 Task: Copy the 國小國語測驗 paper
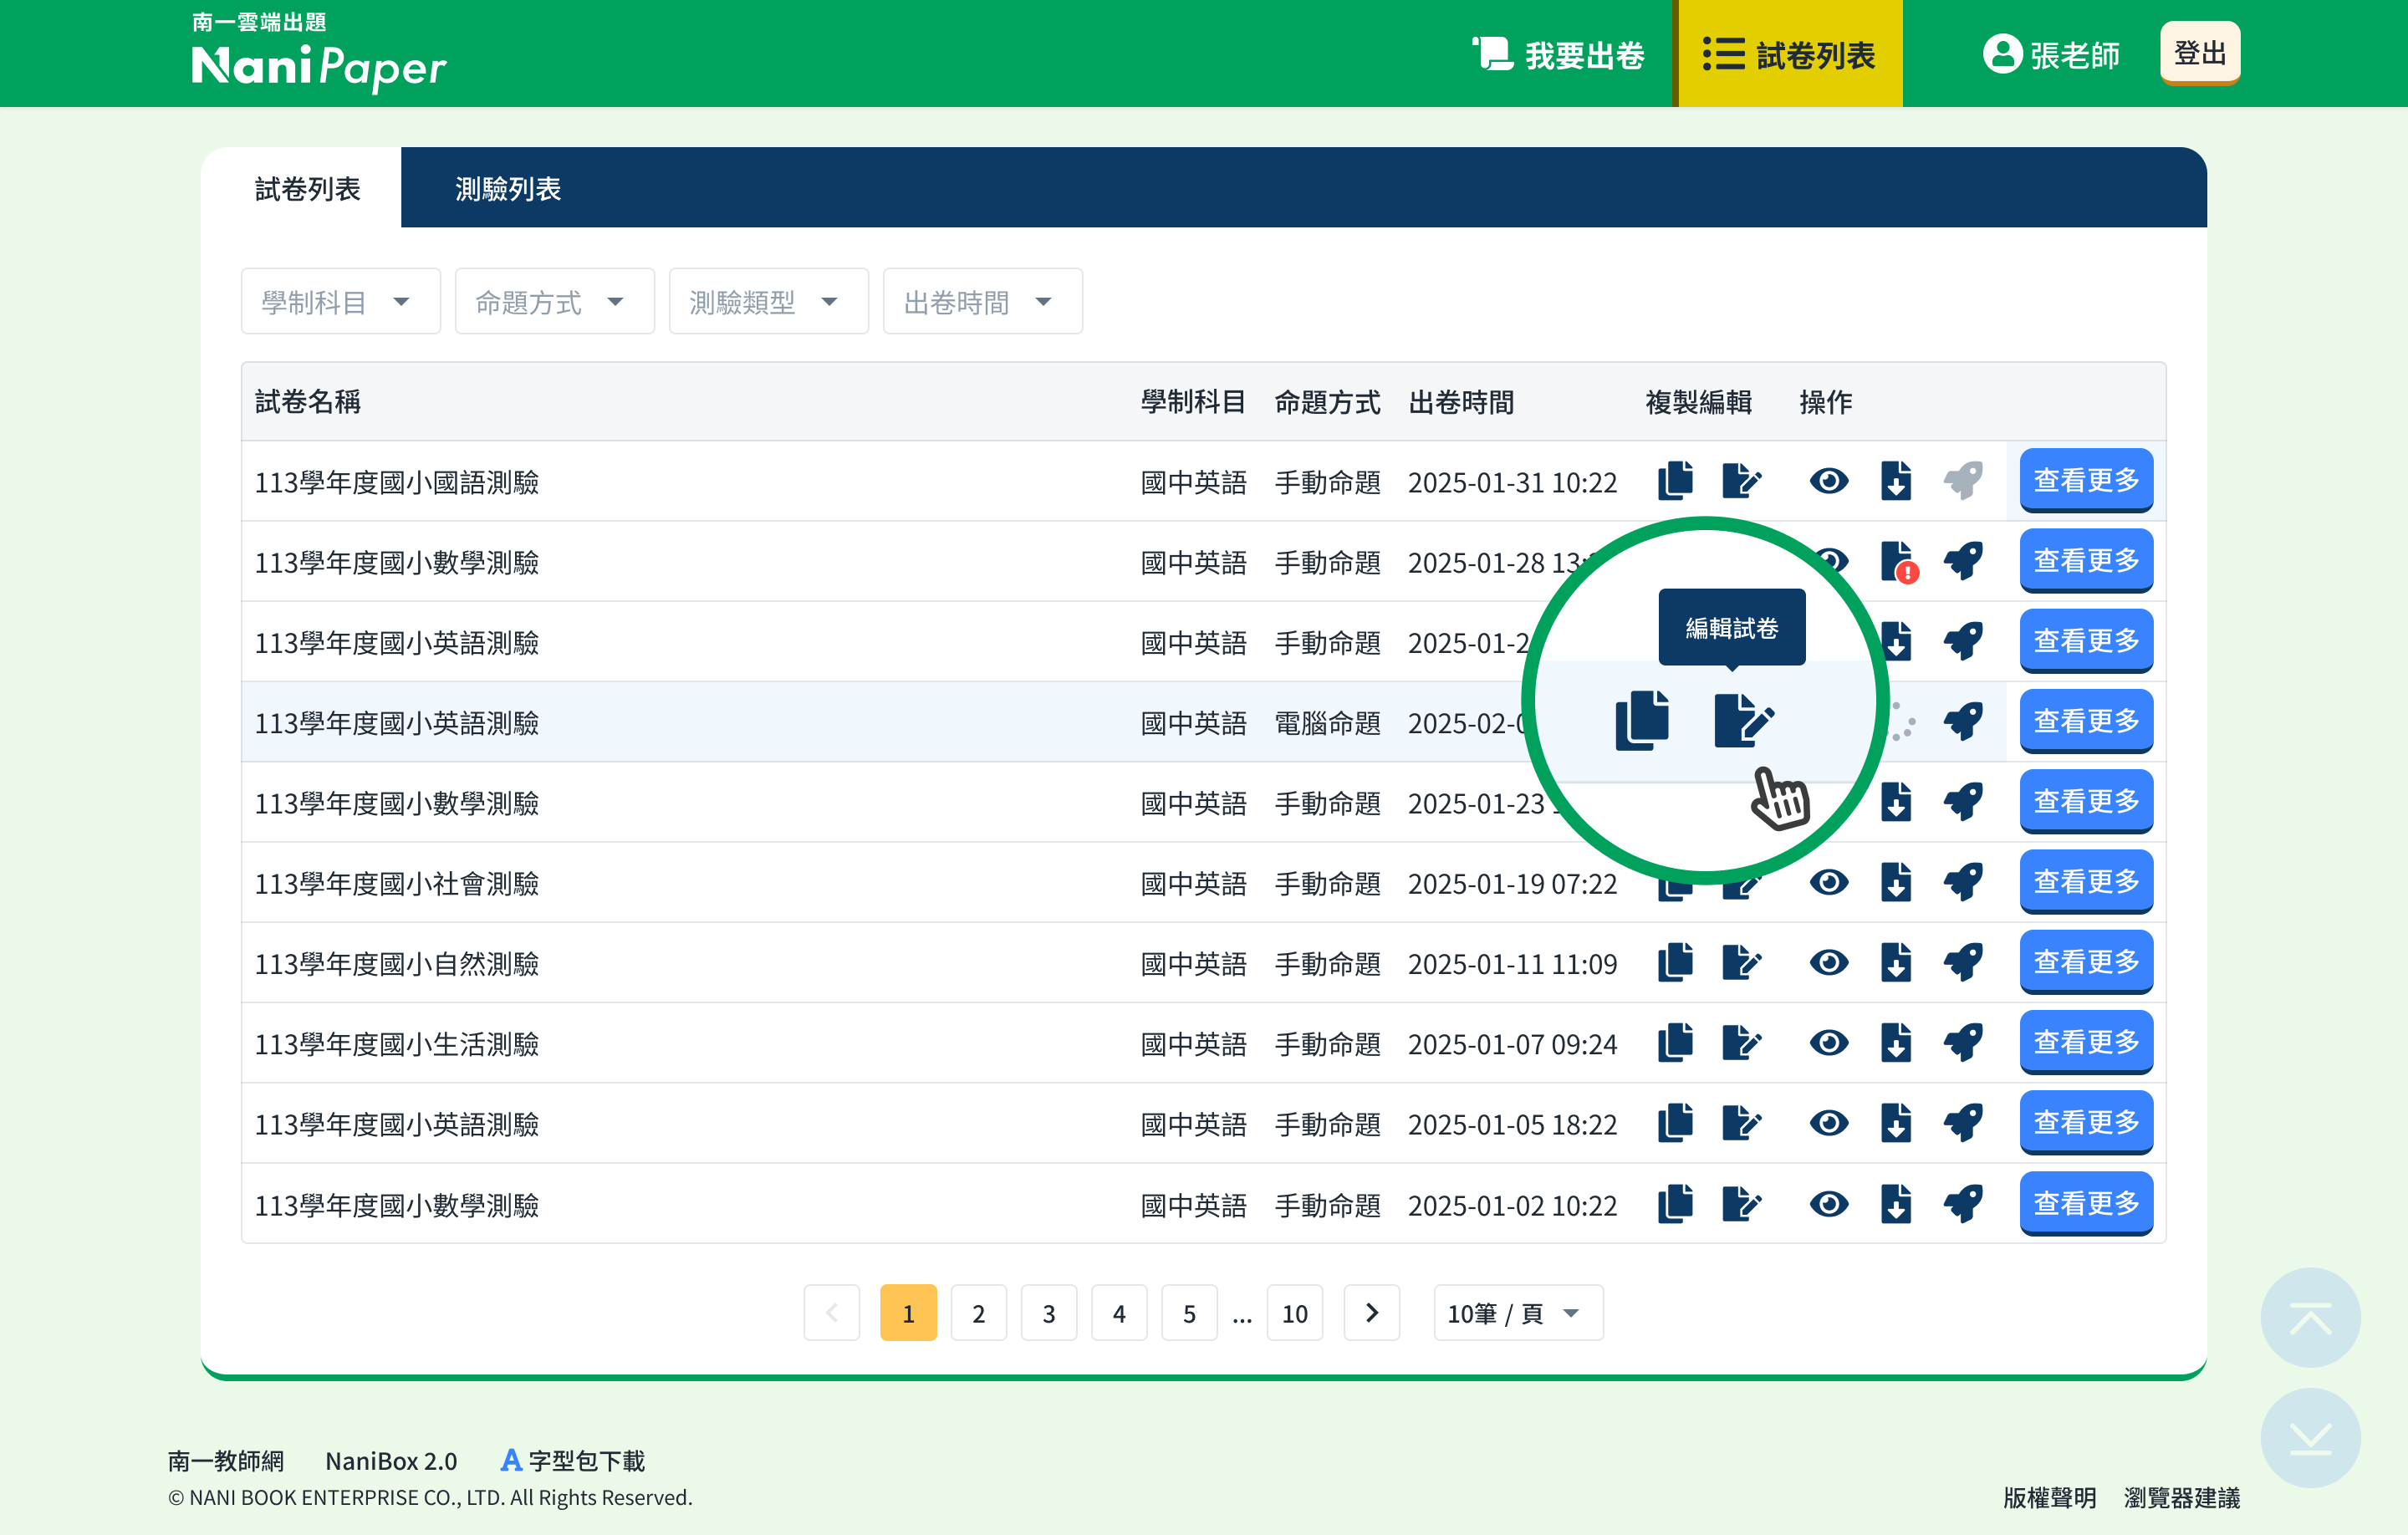point(1675,481)
